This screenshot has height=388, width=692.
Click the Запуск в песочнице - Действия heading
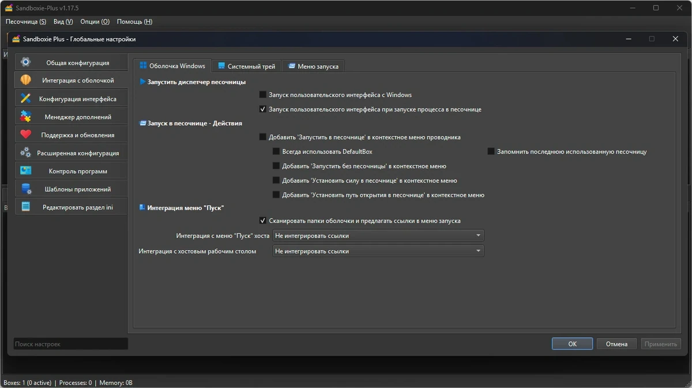click(195, 123)
